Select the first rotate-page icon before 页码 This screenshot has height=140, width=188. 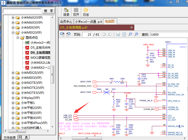point(62,34)
